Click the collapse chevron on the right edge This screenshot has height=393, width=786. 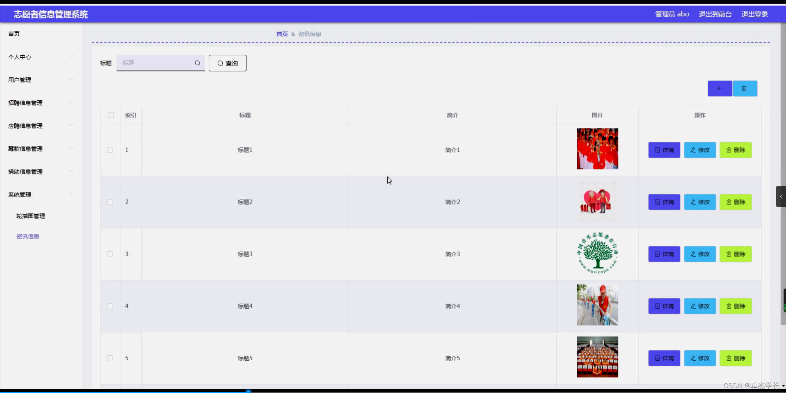point(781,196)
